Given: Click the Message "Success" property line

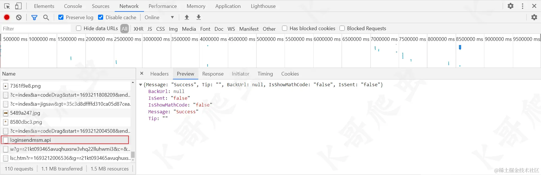Looking at the screenshot, I should [x=173, y=112].
